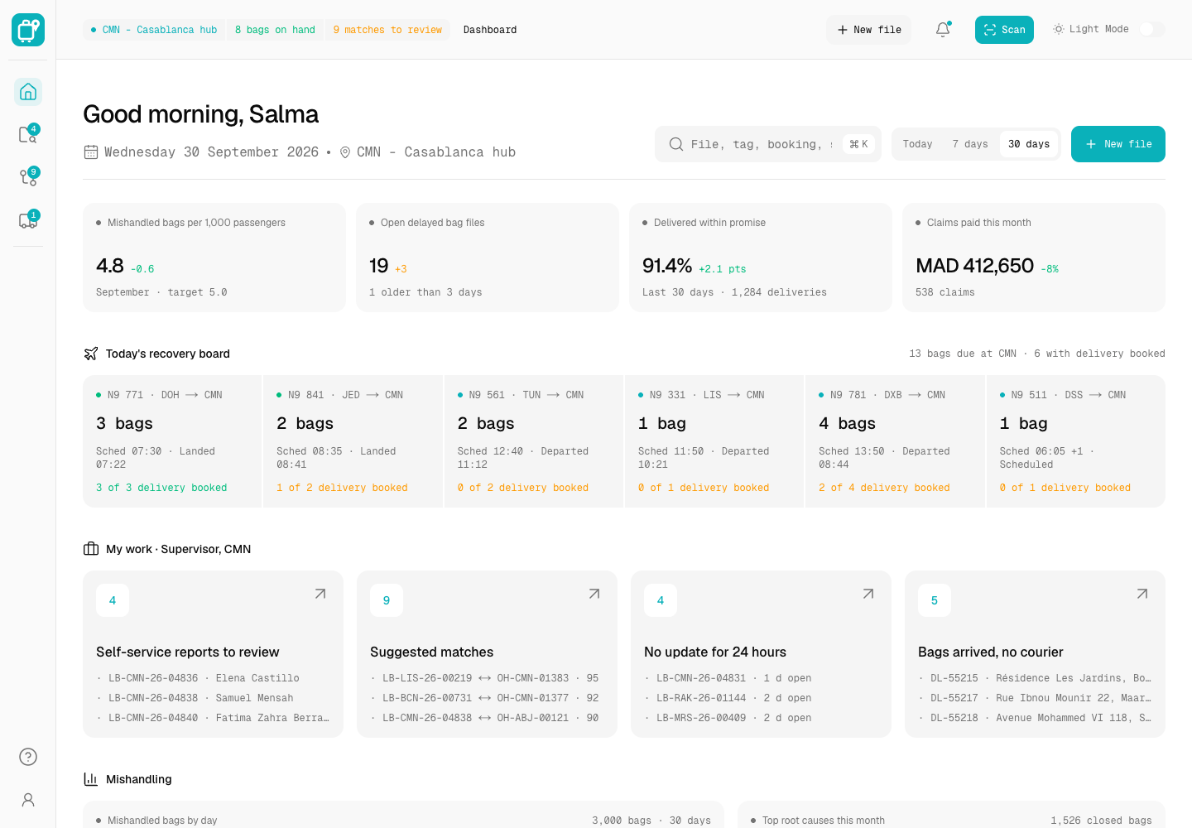
Task: Click the teal New file button
Action: pos(1118,144)
